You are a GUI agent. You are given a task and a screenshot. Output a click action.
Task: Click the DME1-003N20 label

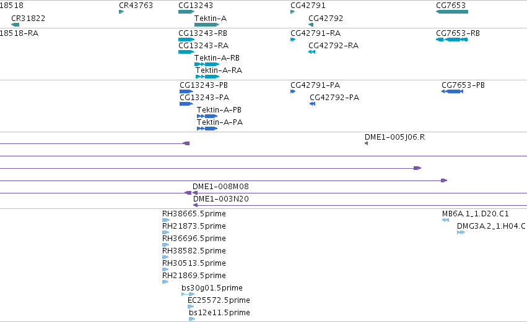(221, 199)
